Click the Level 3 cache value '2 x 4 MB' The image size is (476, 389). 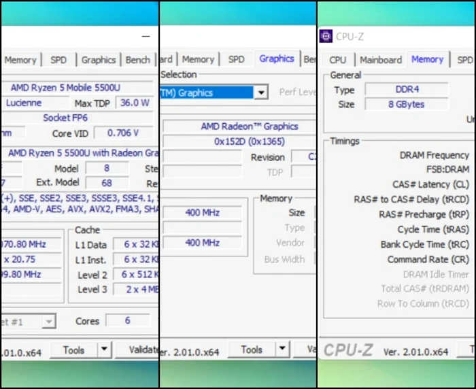[x=136, y=289]
